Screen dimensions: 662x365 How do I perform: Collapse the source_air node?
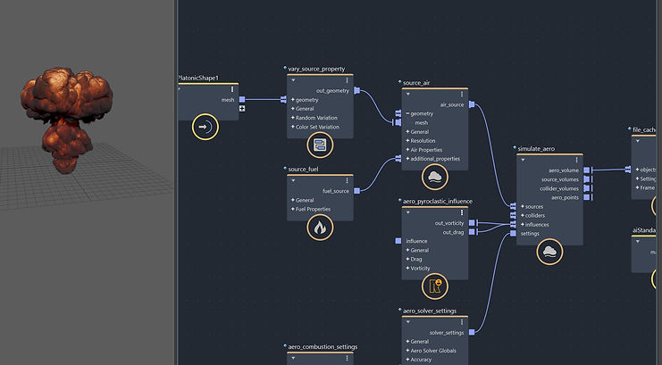click(408, 94)
